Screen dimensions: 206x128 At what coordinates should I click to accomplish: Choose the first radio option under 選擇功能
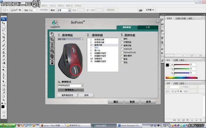[x=122, y=39]
